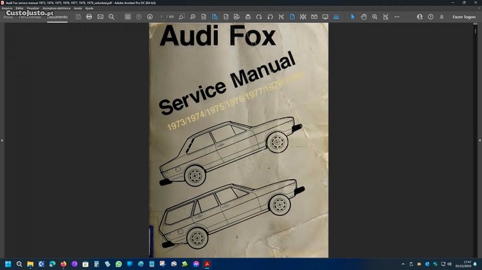Switch to the Ferramentas tab
Screen dimensions: 482x270
[x=28, y=17]
